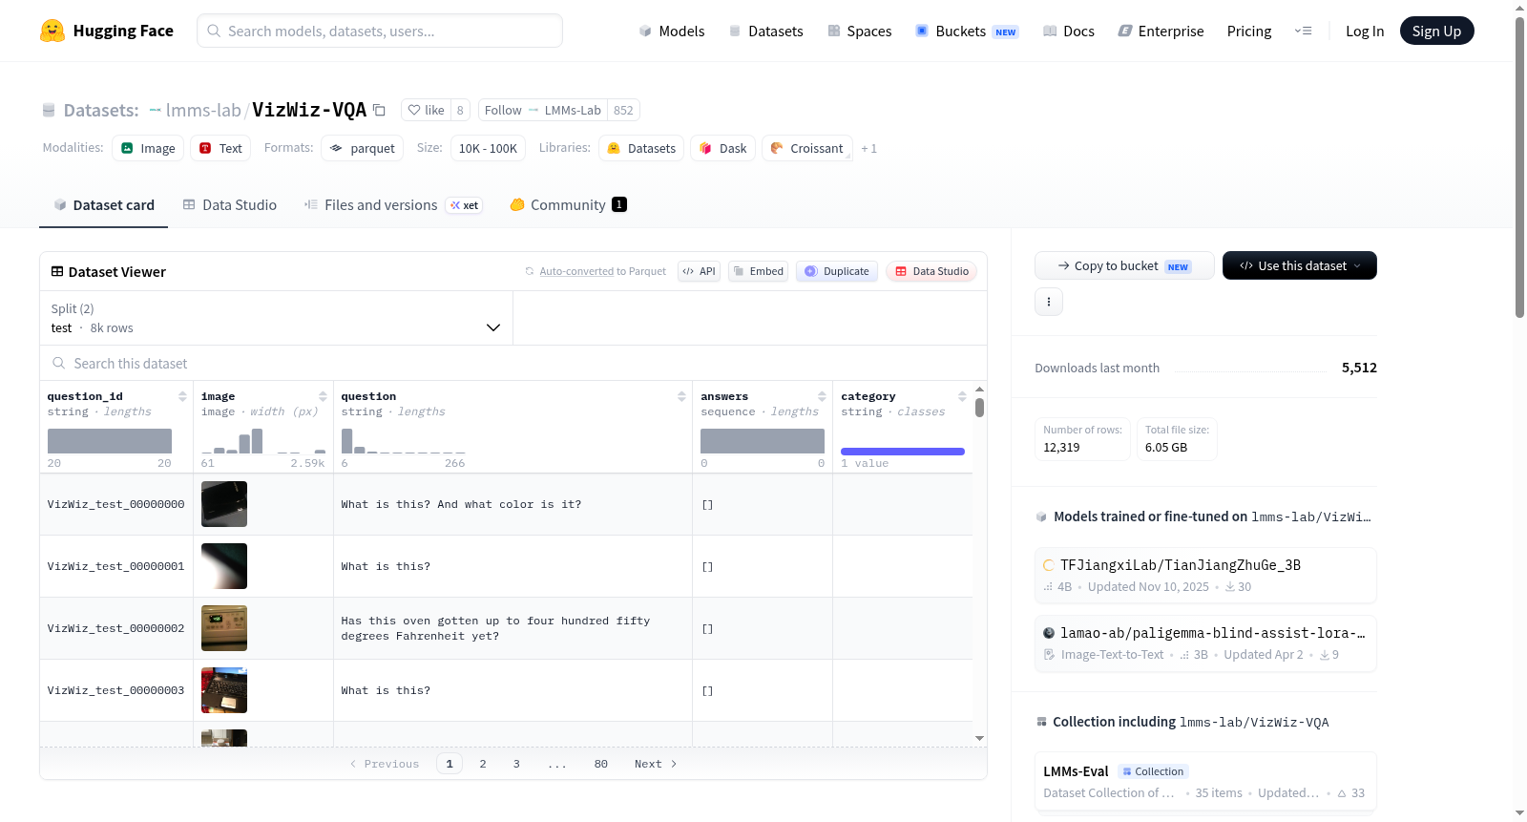Click thumbnail for VizWiz_test_00000000 row
The height and width of the screenshot is (822, 1527).
pos(224,504)
